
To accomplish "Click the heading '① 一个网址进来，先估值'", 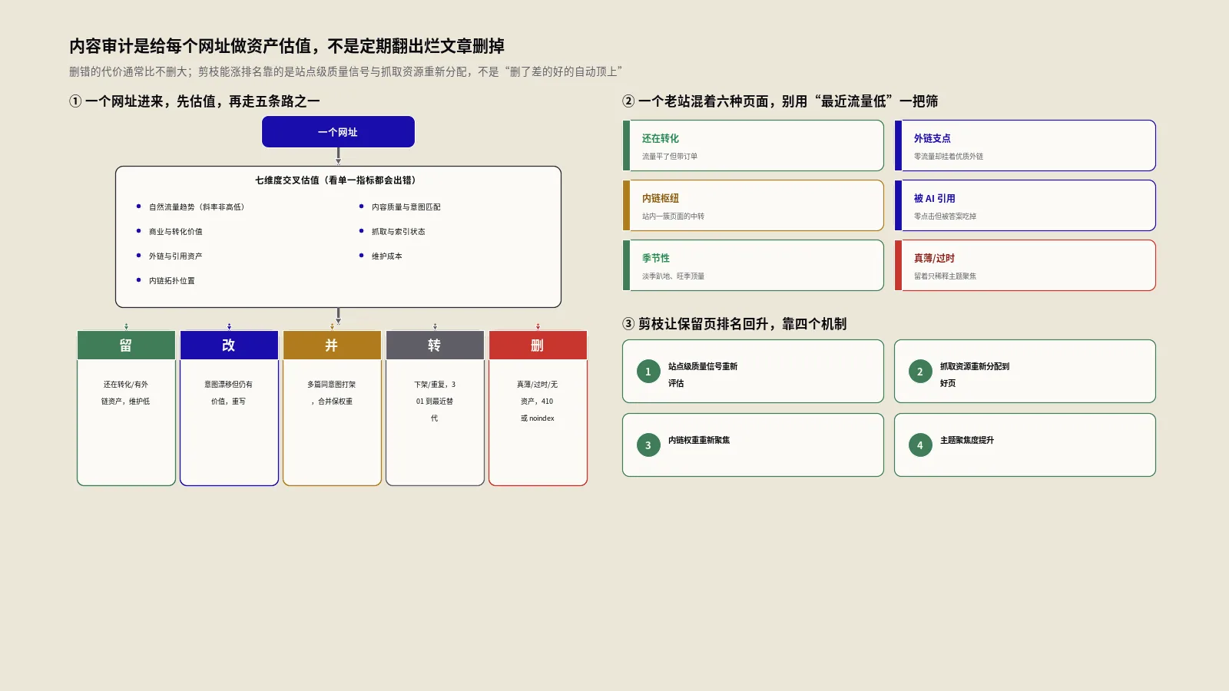I will point(194,101).
